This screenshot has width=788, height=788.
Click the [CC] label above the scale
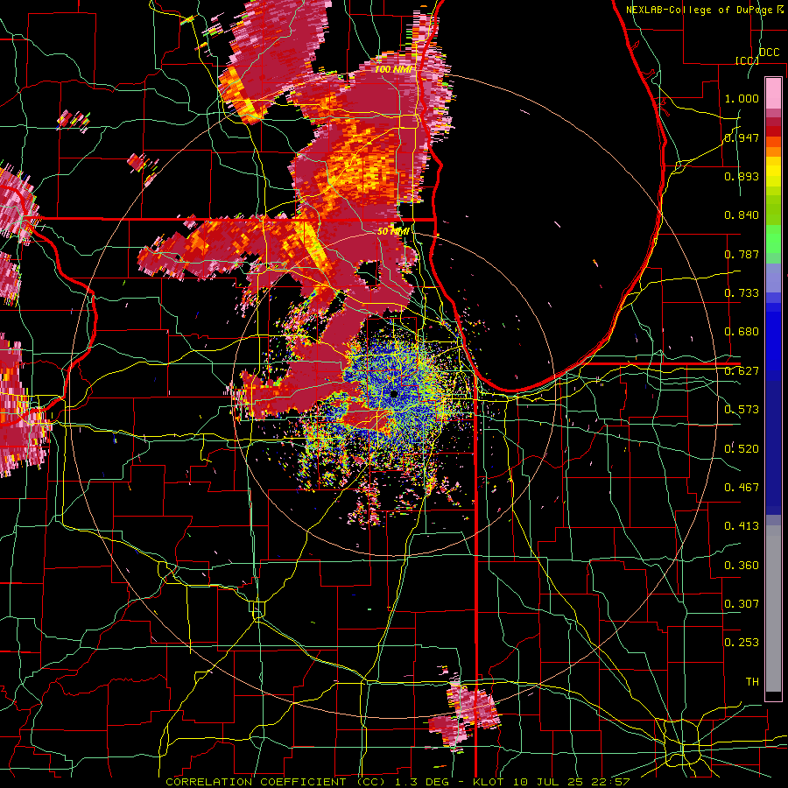pos(747,60)
